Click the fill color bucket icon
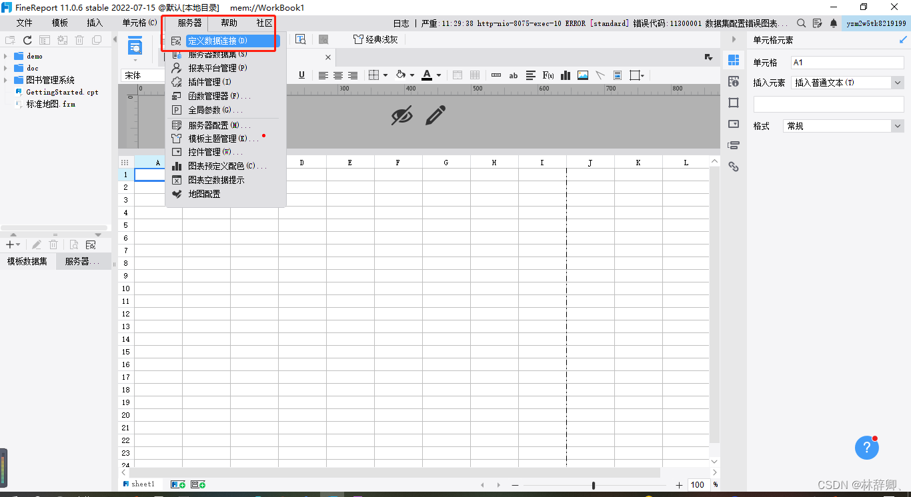Screen dimensions: 911x497 point(401,75)
